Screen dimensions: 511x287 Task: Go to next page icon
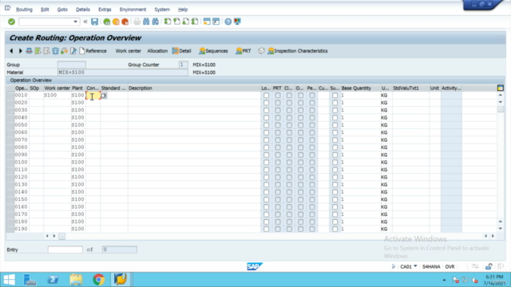click(185, 22)
